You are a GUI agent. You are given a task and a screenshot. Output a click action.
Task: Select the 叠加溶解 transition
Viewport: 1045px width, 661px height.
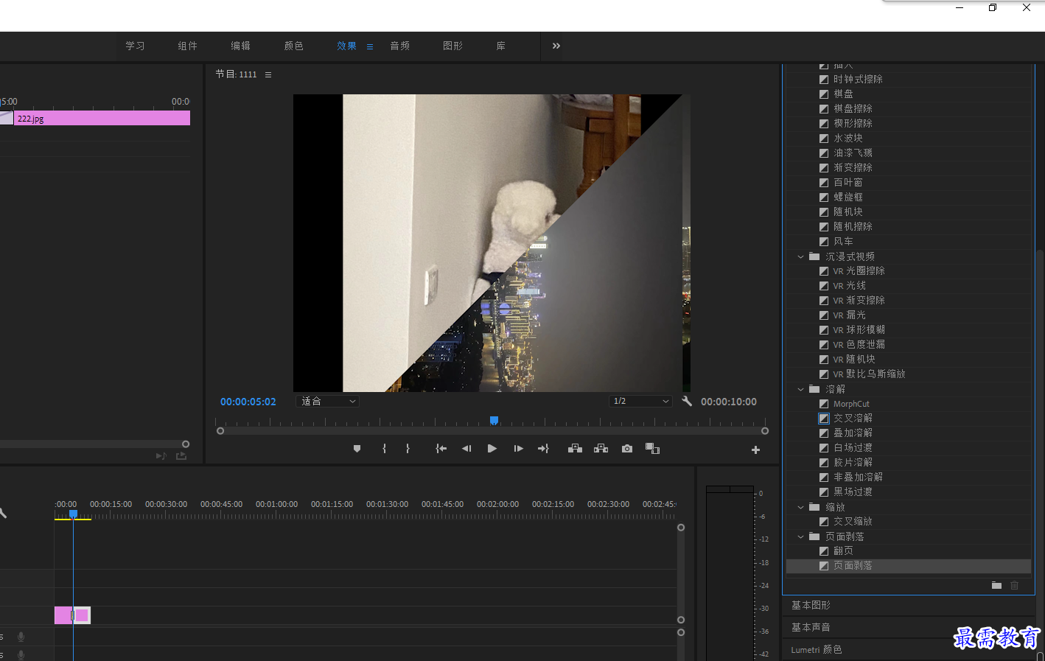coord(853,433)
